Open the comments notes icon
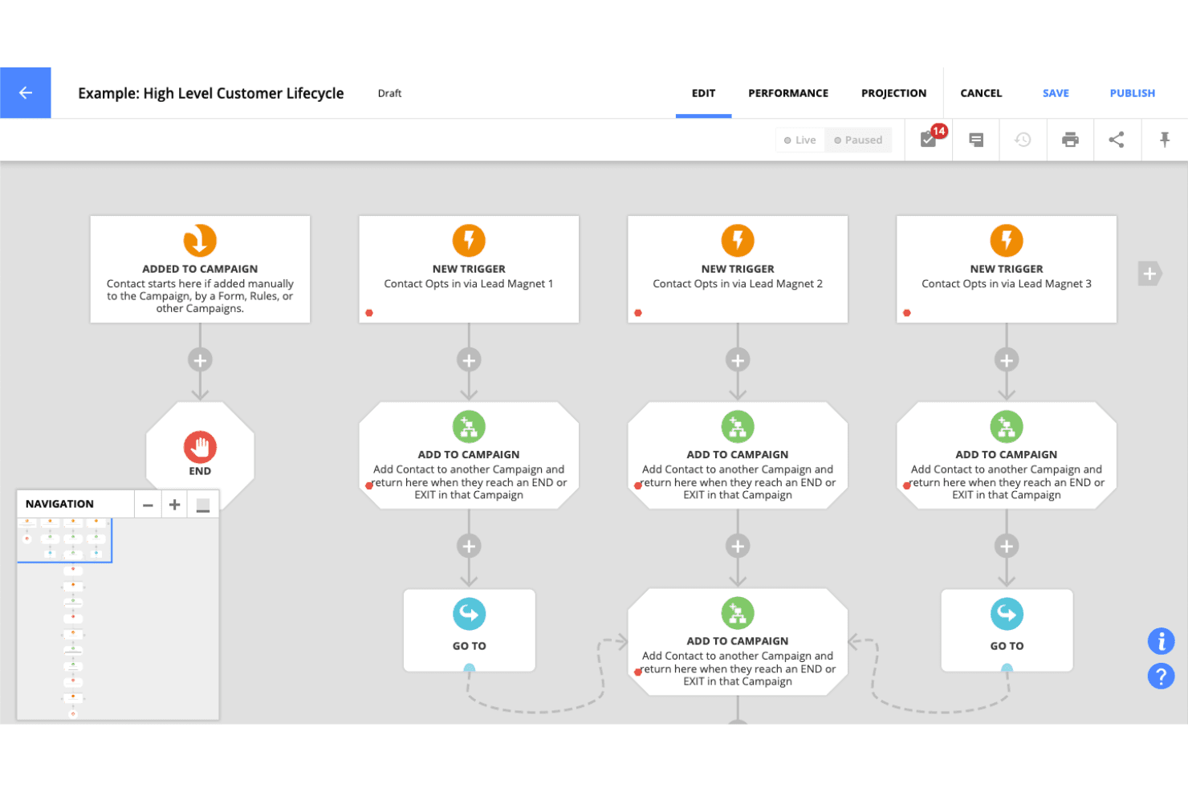Image resolution: width=1188 pixels, height=792 pixels. click(x=976, y=140)
